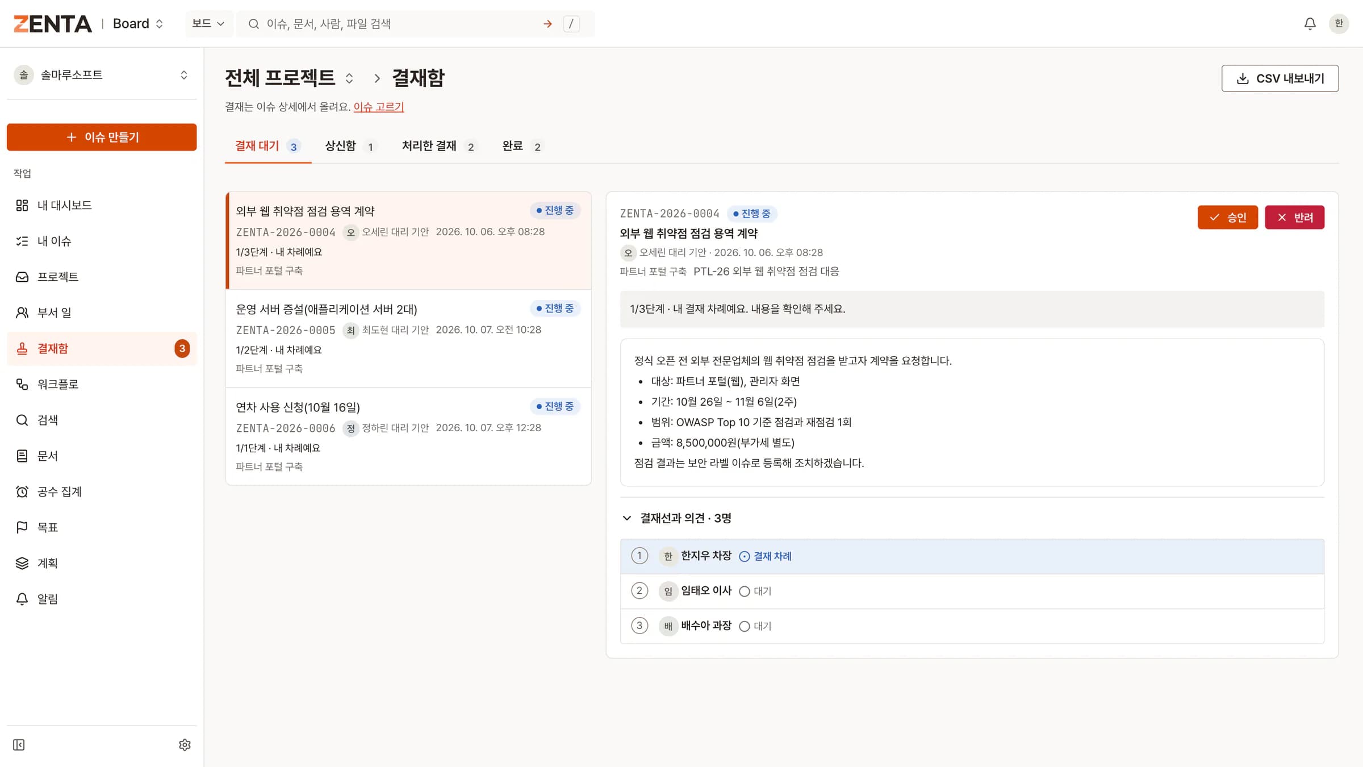Viewport: 1363px width, 767px height.
Task: Open 부서 일 page
Action: pyautogui.click(x=102, y=312)
